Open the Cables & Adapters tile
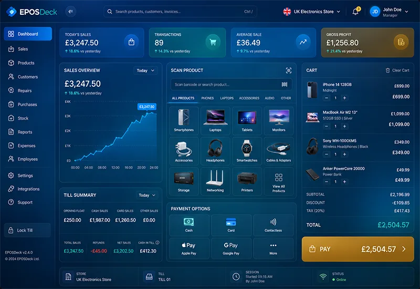This screenshot has height=289, width=420. coord(279,151)
